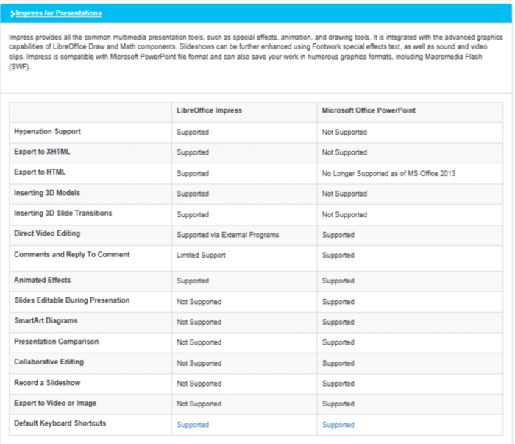Viewport: 515px width, 444px height.
Task: Select the Inserting 3D Models row label
Action: (47, 193)
